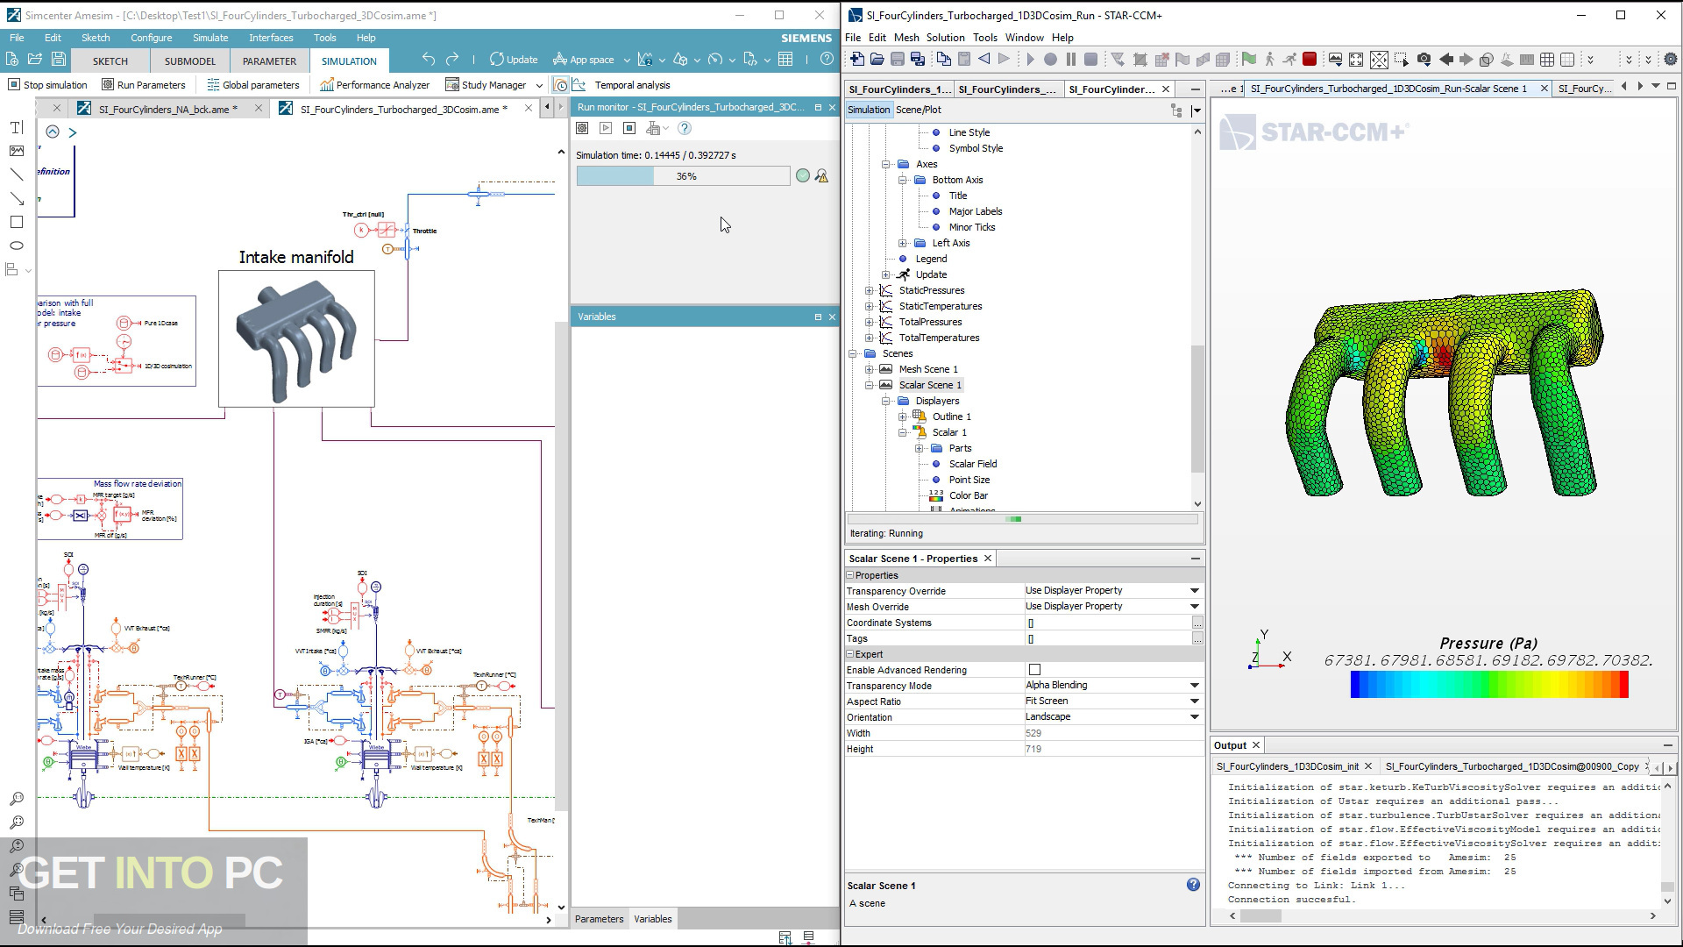Click the New file icon in Amesim toolbar
Screen dimensions: 1683x947
pos(12,59)
